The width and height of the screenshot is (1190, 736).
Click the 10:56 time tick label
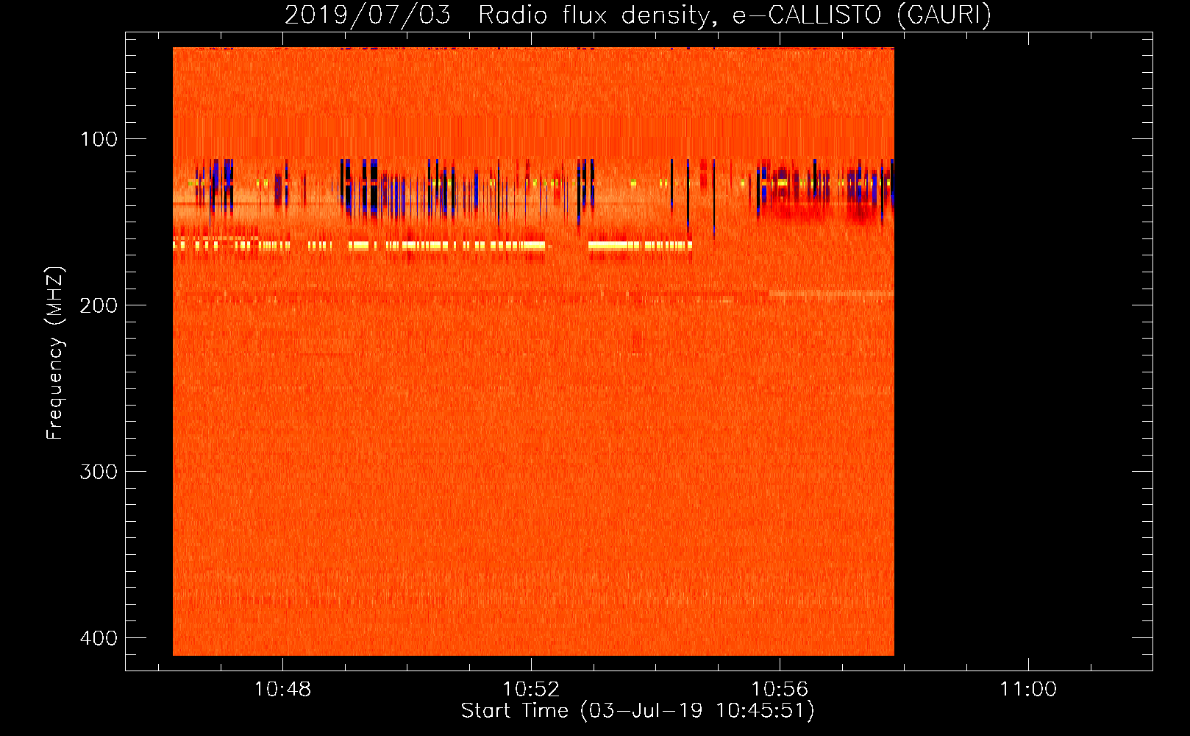point(780,690)
